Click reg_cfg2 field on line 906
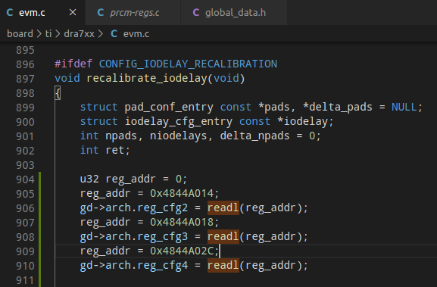The width and height of the screenshot is (437, 287). point(163,207)
